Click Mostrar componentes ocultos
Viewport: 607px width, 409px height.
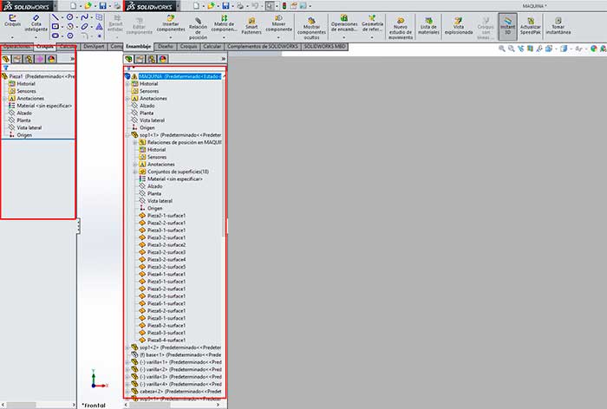pyautogui.click(x=311, y=29)
